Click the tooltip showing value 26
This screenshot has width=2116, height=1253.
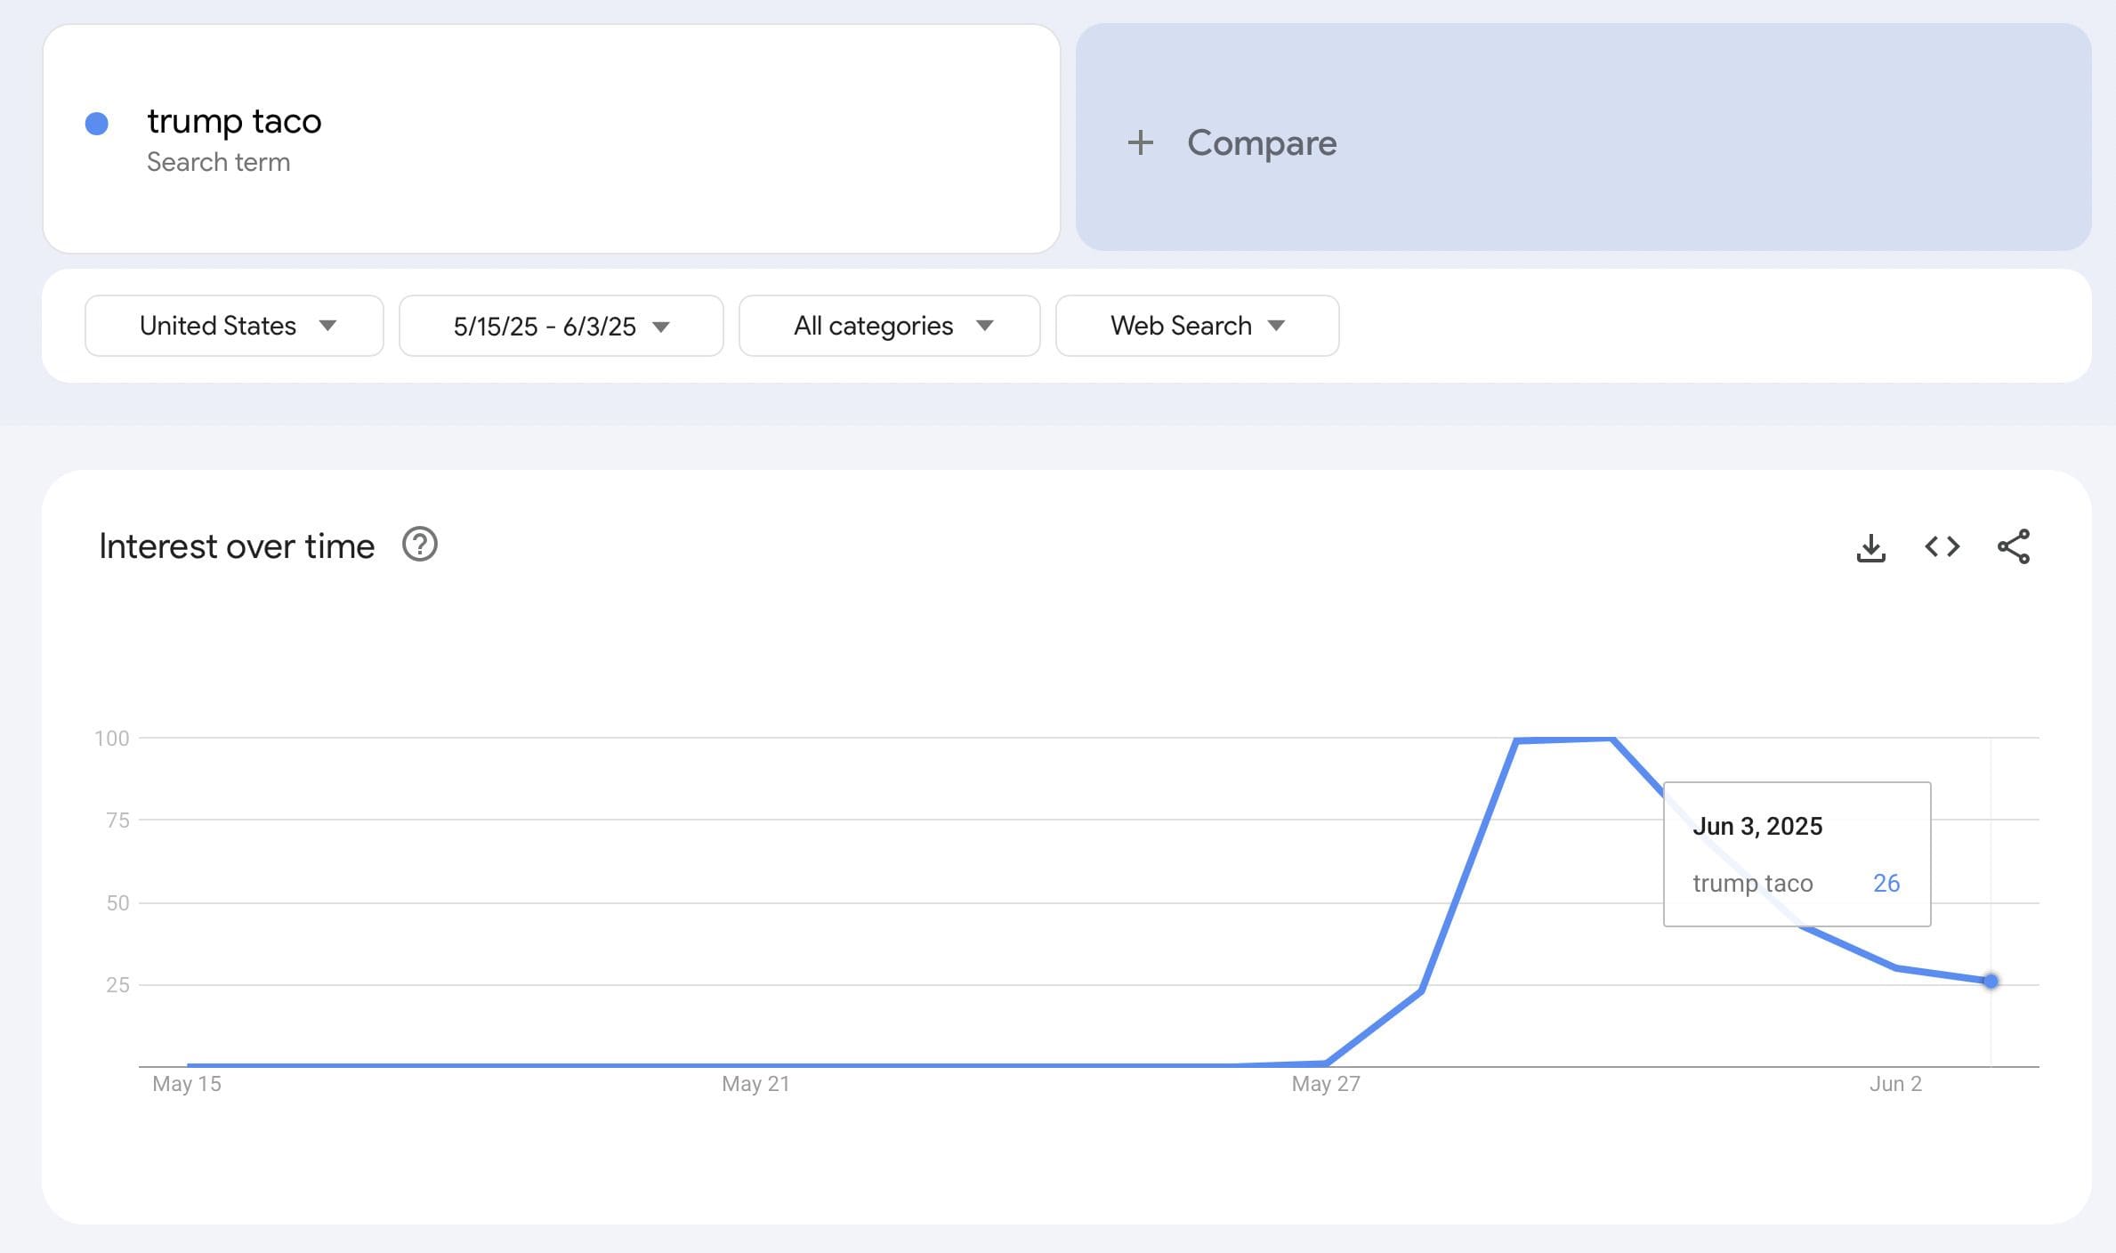tap(1796, 854)
